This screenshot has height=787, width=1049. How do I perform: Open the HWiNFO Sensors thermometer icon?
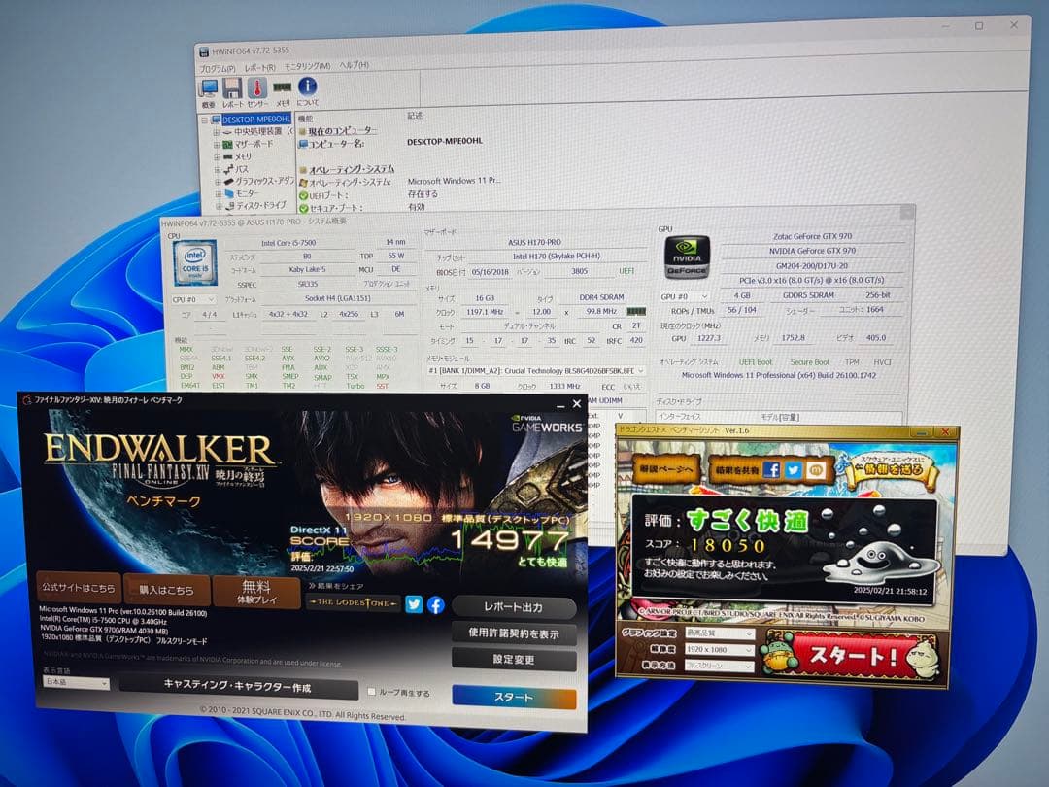(x=257, y=87)
